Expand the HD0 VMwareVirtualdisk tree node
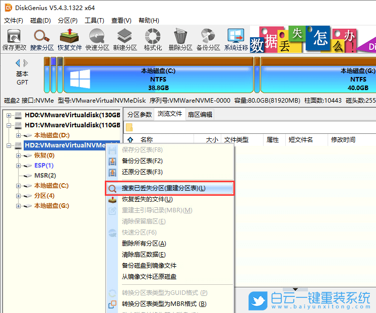The width and height of the screenshot is (376, 313). tap(9, 115)
